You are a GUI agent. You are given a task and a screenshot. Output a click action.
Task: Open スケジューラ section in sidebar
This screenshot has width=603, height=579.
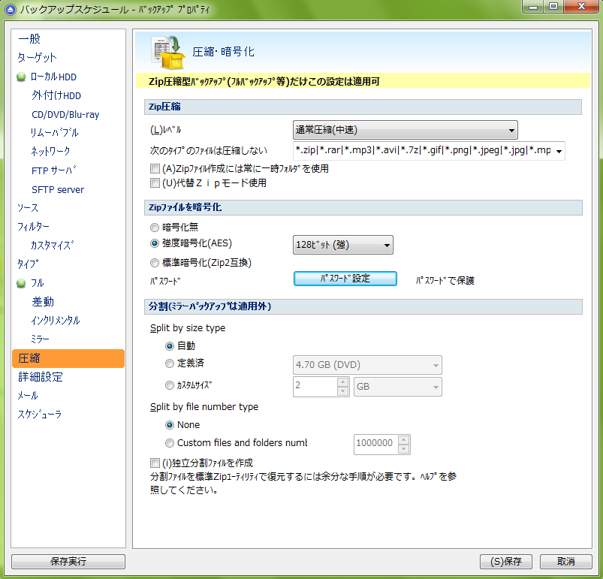click(40, 415)
